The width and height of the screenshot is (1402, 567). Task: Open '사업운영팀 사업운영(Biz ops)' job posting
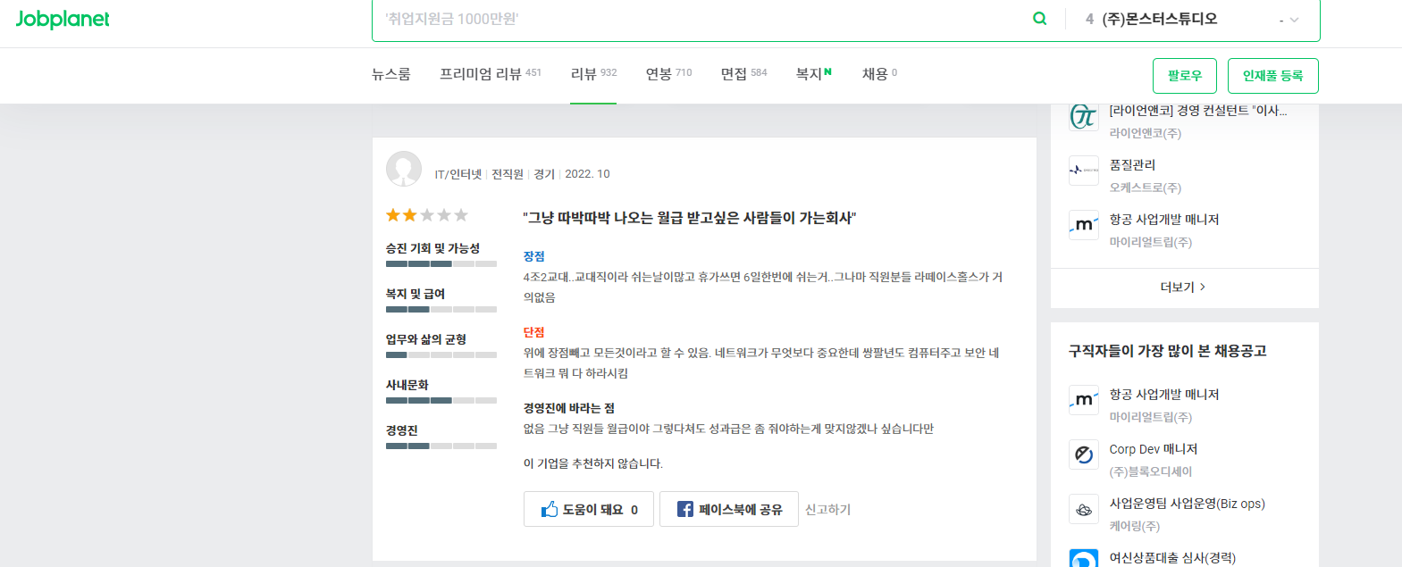click(x=1188, y=504)
